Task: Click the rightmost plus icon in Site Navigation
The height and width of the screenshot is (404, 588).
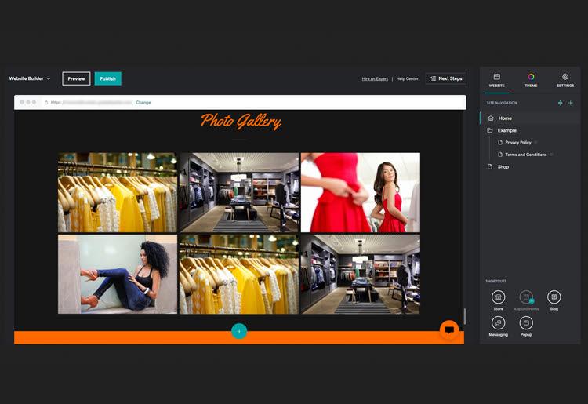Action: tap(570, 103)
